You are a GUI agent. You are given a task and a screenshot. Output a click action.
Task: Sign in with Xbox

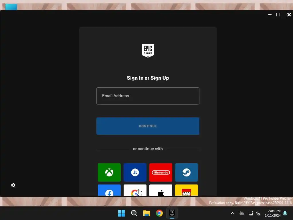[x=109, y=172]
